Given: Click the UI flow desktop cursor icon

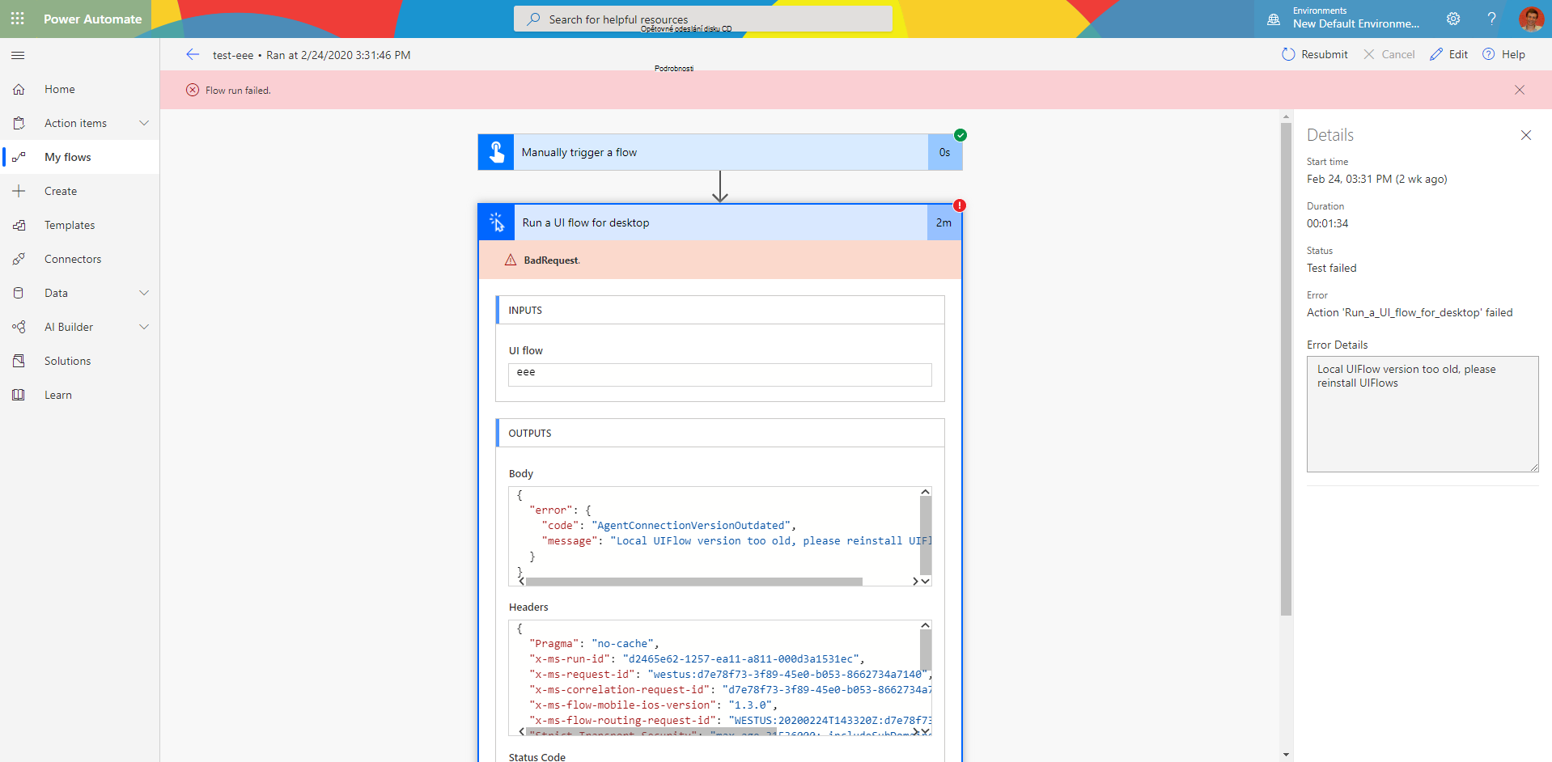Looking at the screenshot, I should pyautogui.click(x=496, y=222).
